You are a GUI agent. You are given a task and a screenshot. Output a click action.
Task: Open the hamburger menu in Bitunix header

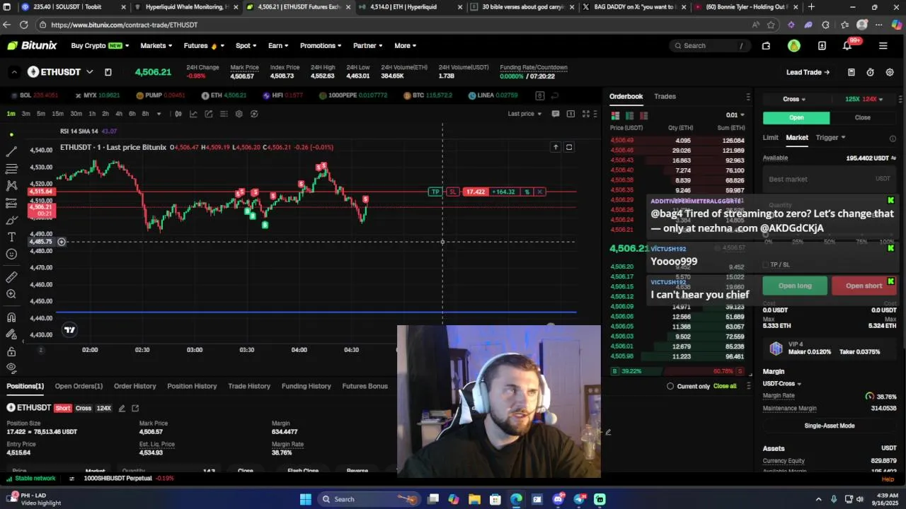(x=883, y=46)
